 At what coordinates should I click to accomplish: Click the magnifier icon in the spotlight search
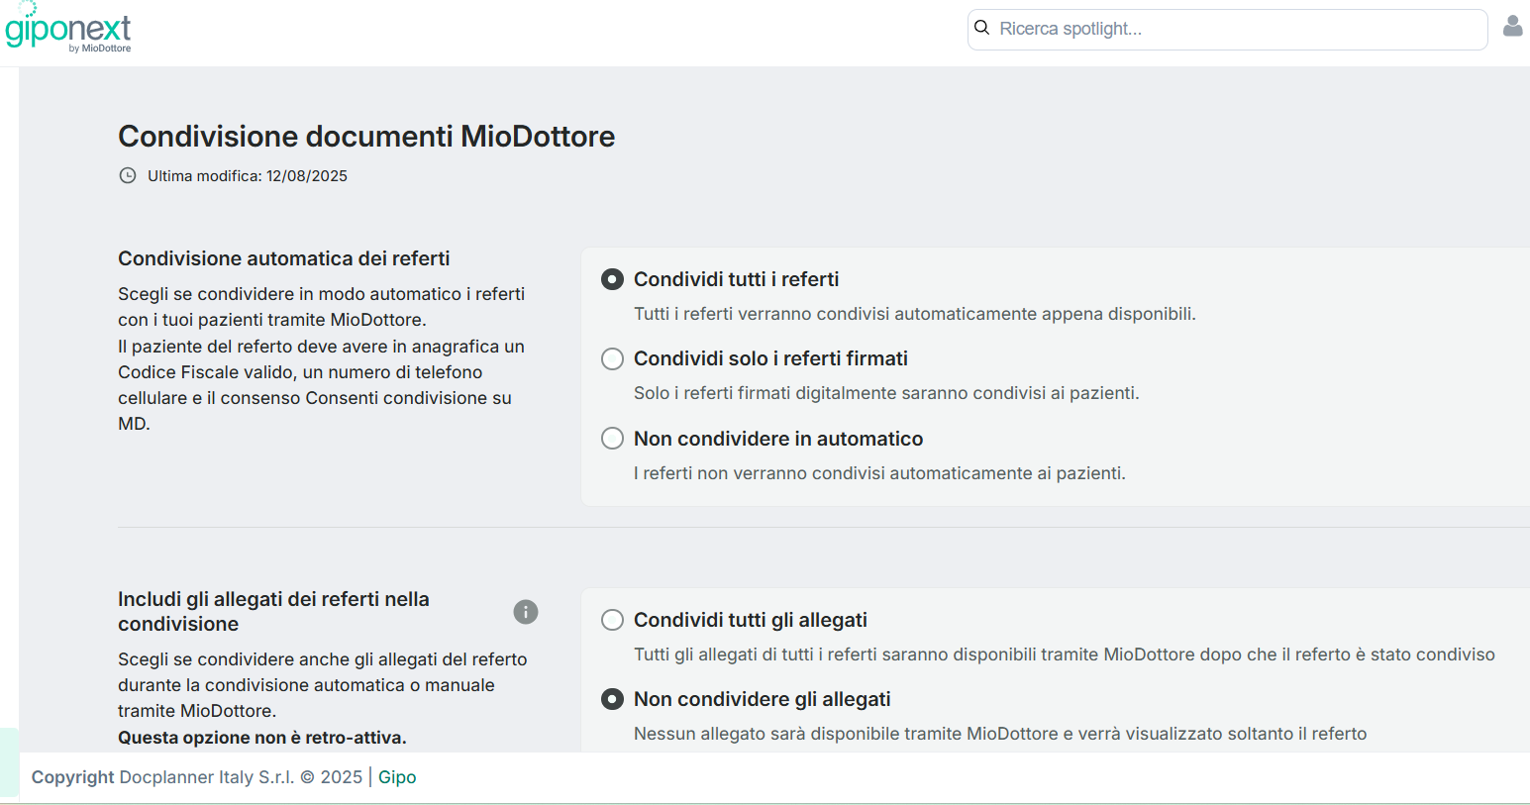[x=982, y=28]
